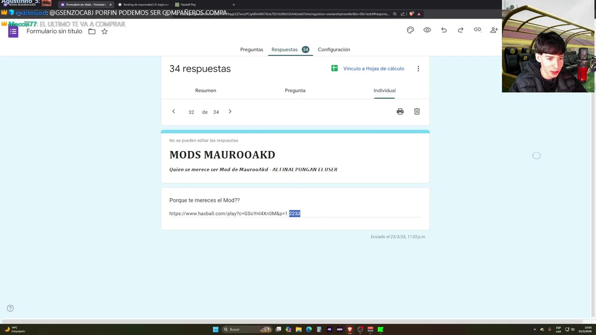Preview the form with eye icon
This screenshot has width=596, height=335.
pyautogui.click(x=427, y=30)
